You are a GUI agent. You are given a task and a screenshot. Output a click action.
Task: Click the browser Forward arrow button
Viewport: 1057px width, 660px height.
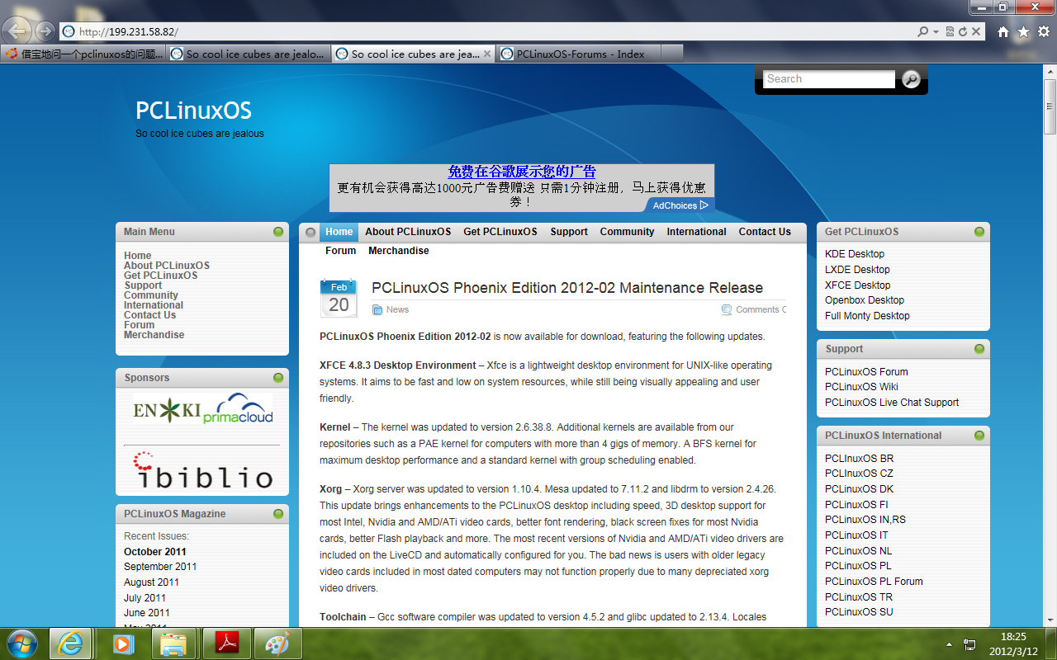[x=45, y=31]
